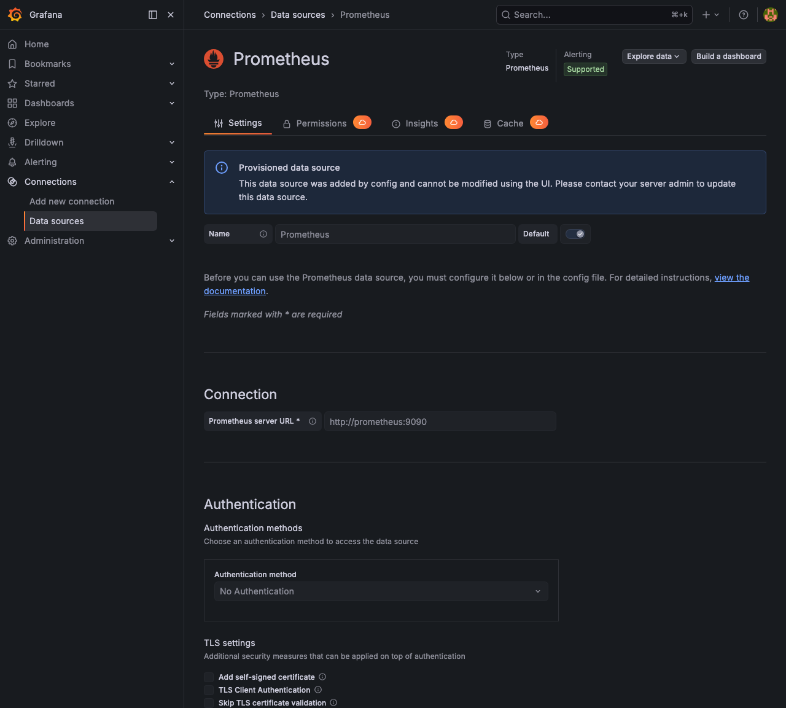Dock or undock the sidebar menu icon

tap(153, 15)
